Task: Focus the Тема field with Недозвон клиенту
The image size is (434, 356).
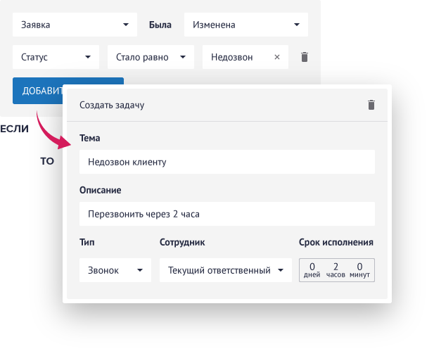Action: coord(226,162)
